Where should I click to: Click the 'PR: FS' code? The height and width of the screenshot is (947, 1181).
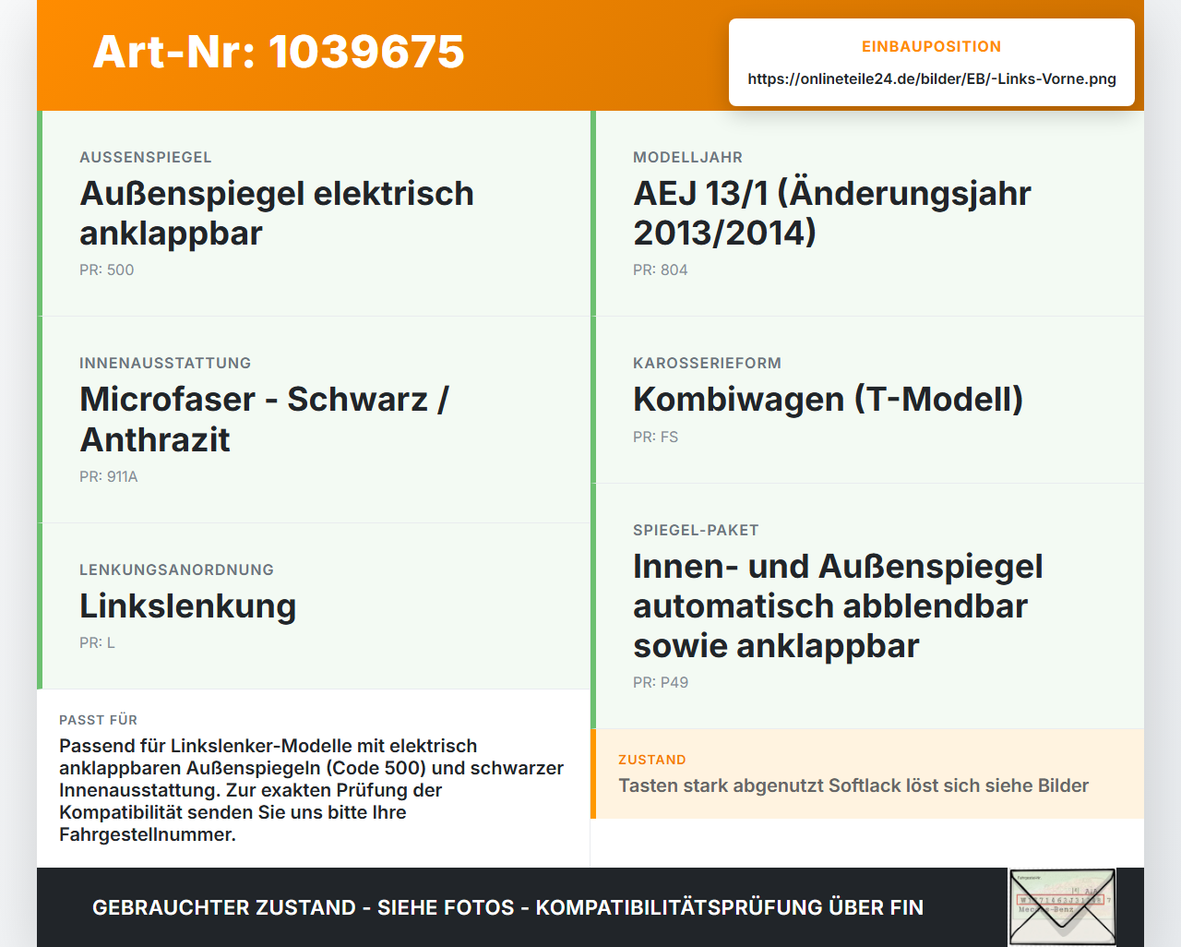656,437
